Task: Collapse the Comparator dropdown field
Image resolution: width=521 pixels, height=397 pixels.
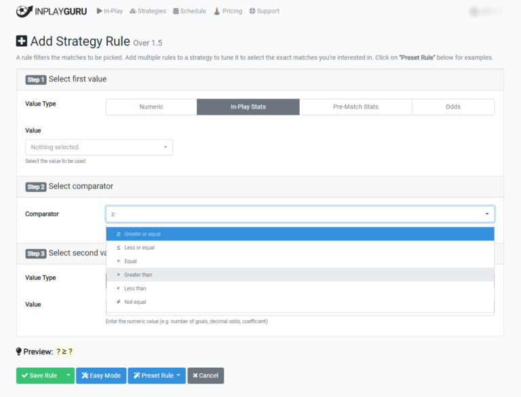Action: [x=300, y=214]
